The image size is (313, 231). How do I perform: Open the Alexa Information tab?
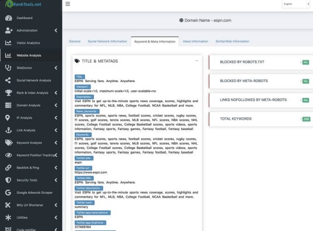point(195,42)
